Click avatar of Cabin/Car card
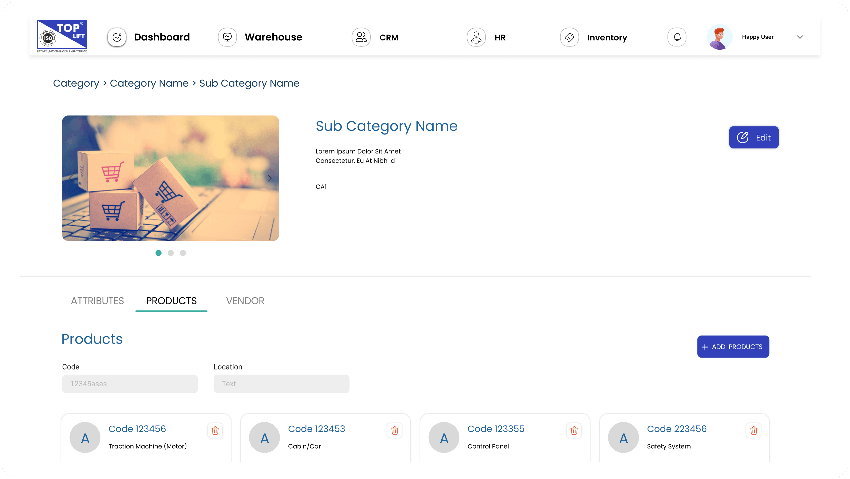Image resolution: width=850 pixels, height=479 pixels. click(264, 437)
